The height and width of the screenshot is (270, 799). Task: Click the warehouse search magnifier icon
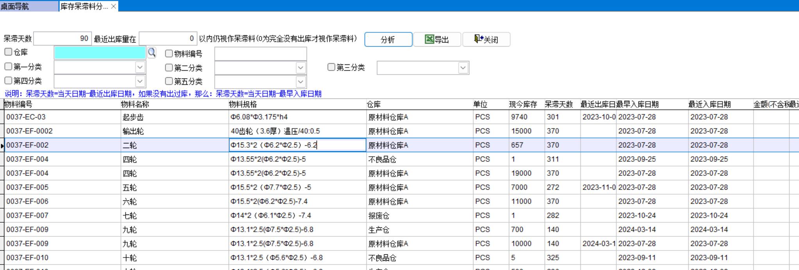pos(151,52)
